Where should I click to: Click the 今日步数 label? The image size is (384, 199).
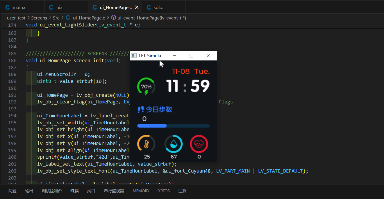(159, 110)
